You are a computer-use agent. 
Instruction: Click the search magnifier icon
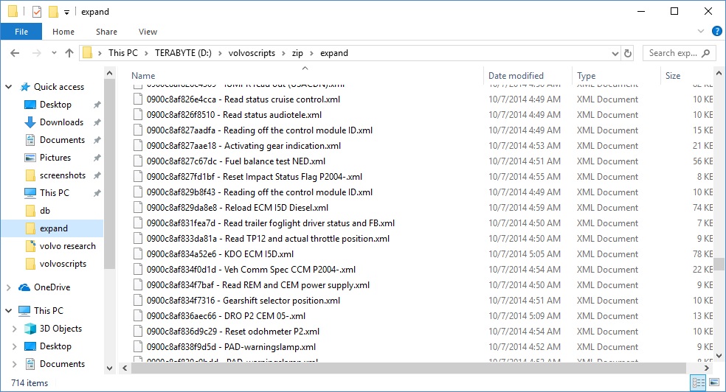(705, 53)
